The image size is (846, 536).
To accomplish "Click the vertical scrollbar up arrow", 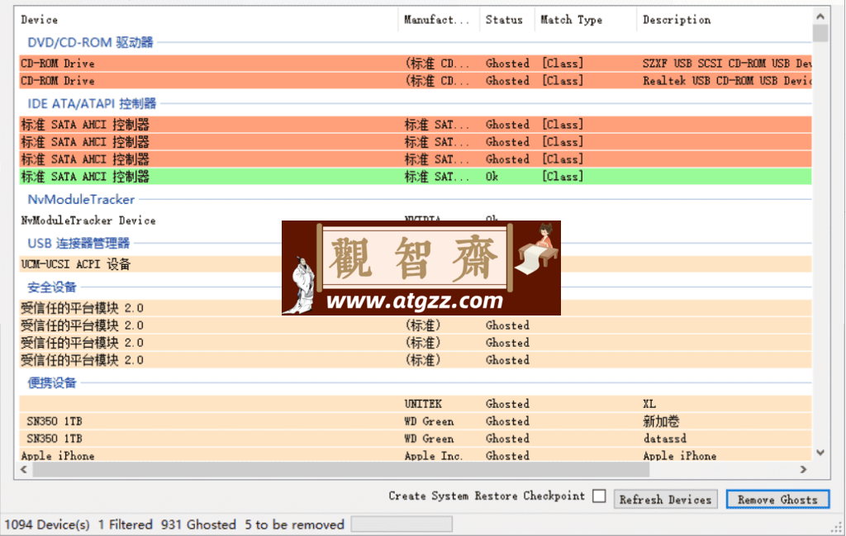I will (x=820, y=17).
